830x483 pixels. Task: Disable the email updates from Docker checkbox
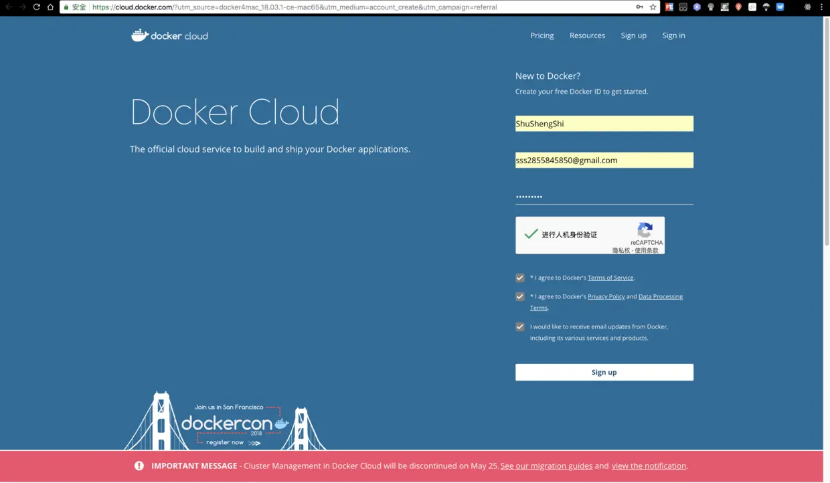[x=520, y=326]
